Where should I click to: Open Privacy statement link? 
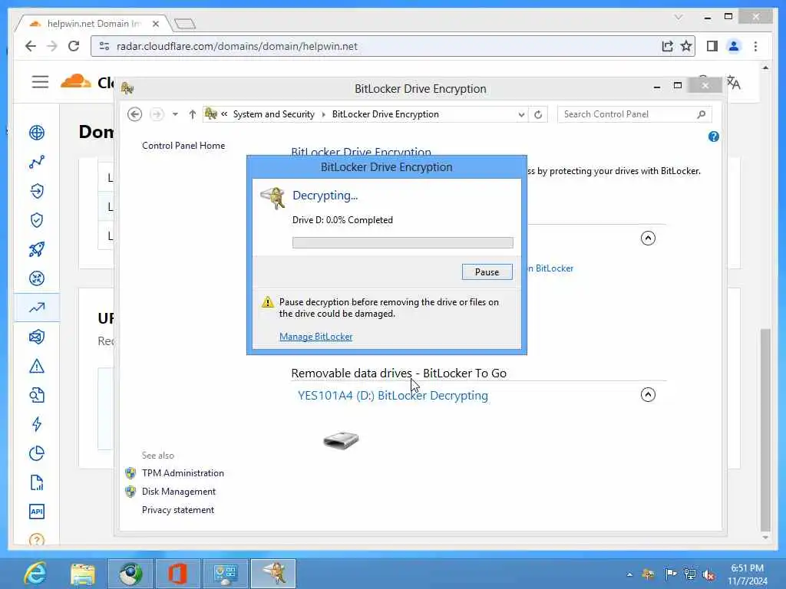(x=177, y=510)
